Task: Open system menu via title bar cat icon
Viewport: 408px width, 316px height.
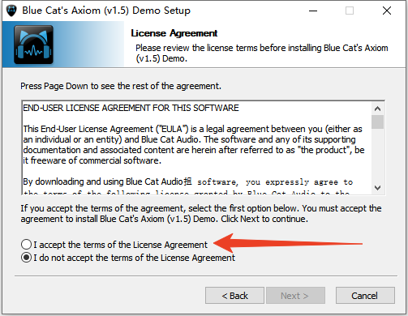Action: coord(11,11)
